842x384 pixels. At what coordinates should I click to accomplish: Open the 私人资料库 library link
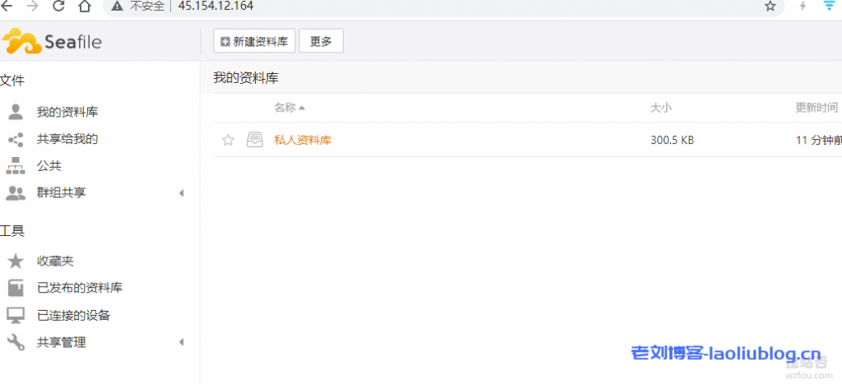(x=303, y=140)
